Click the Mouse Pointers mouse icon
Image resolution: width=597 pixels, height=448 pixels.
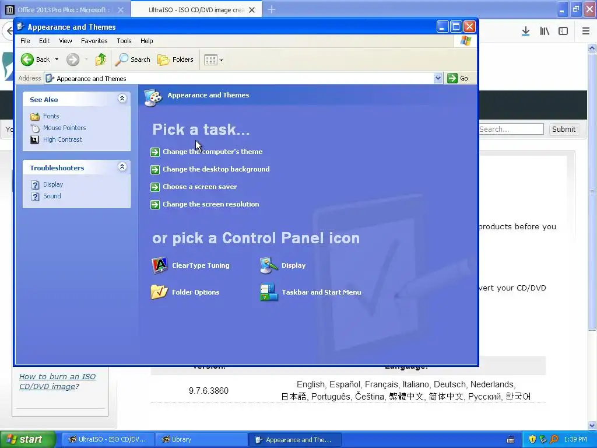(x=34, y=128)
